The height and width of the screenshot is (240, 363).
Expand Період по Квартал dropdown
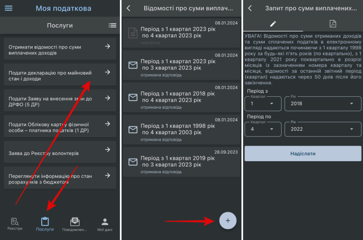coord(263,129)
